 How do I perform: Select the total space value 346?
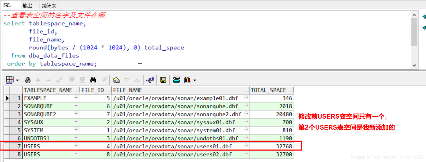pos(271,98)
